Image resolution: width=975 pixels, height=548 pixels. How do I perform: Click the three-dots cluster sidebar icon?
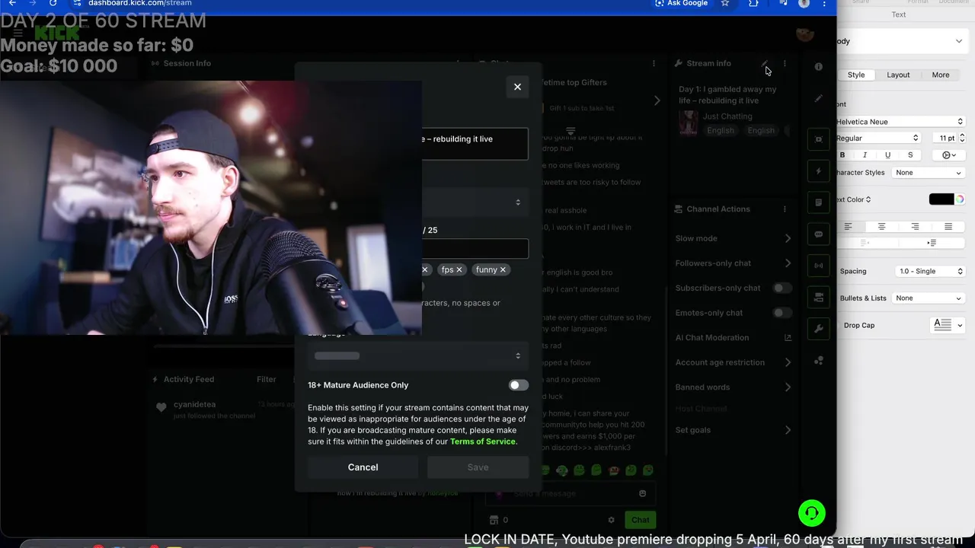click(819, 360)
